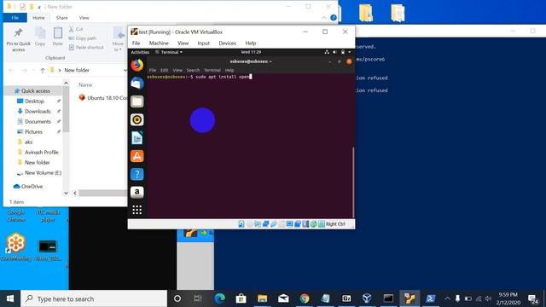This screenshot has height=307, width=546.
Task: Open the VirtualBox Input menu
Action: point(203,43)
